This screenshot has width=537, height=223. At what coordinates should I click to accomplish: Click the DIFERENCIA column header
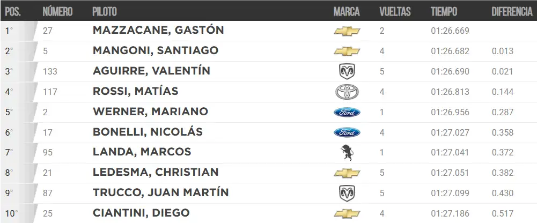512,12
